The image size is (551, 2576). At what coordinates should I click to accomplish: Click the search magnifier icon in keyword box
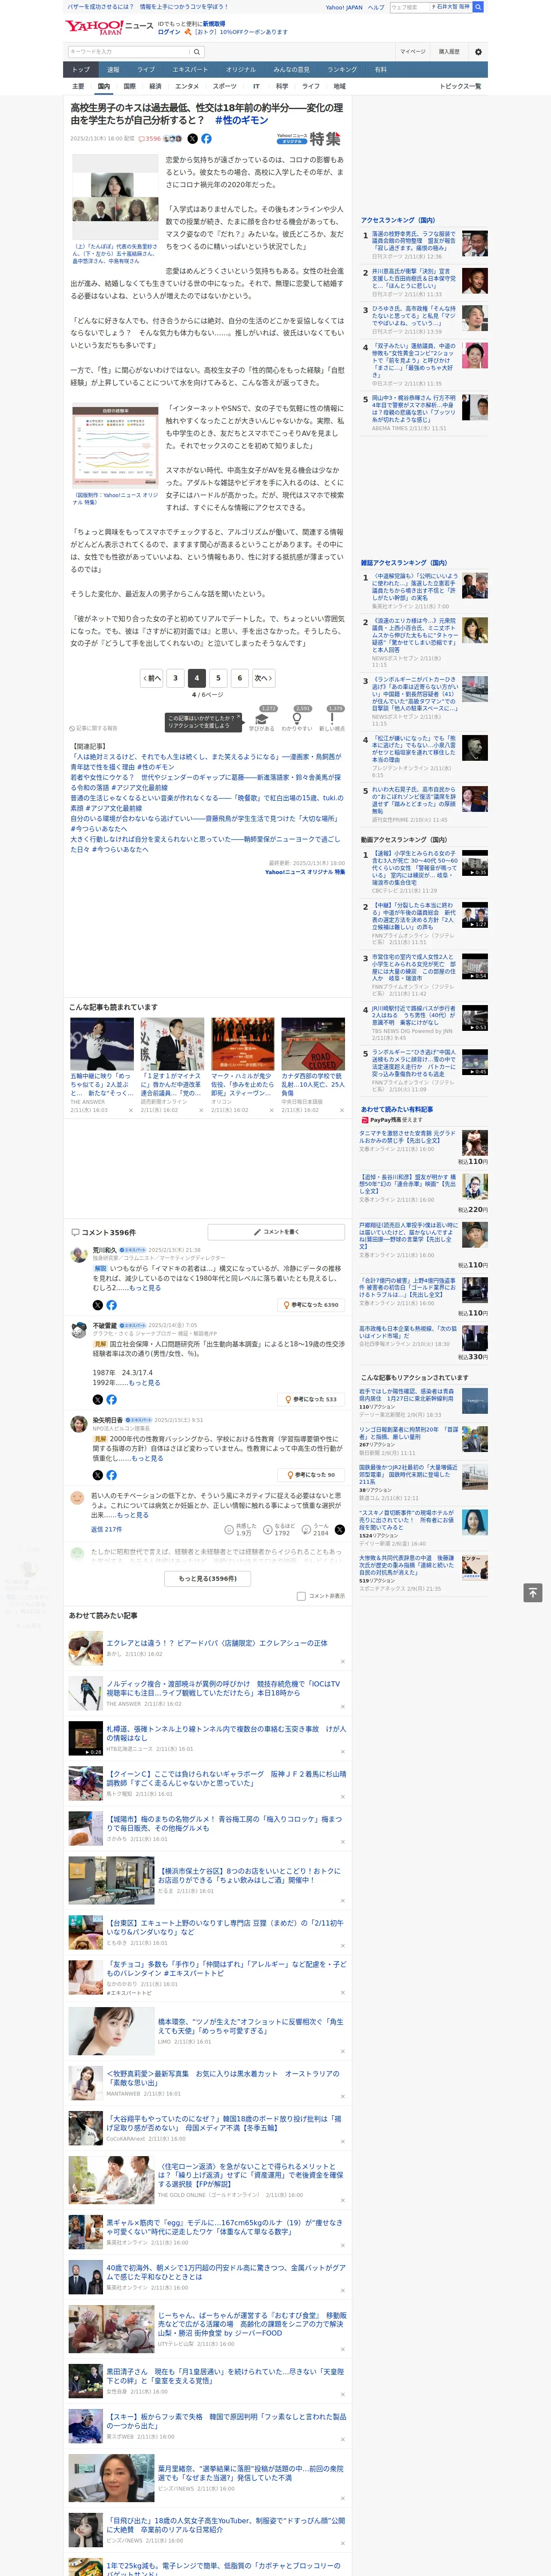point(197,51)
